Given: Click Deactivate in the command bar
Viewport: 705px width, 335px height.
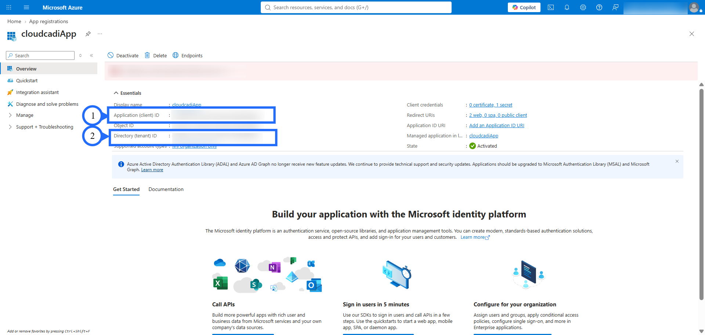Looking at the screenshot, I should pos(123,55).
